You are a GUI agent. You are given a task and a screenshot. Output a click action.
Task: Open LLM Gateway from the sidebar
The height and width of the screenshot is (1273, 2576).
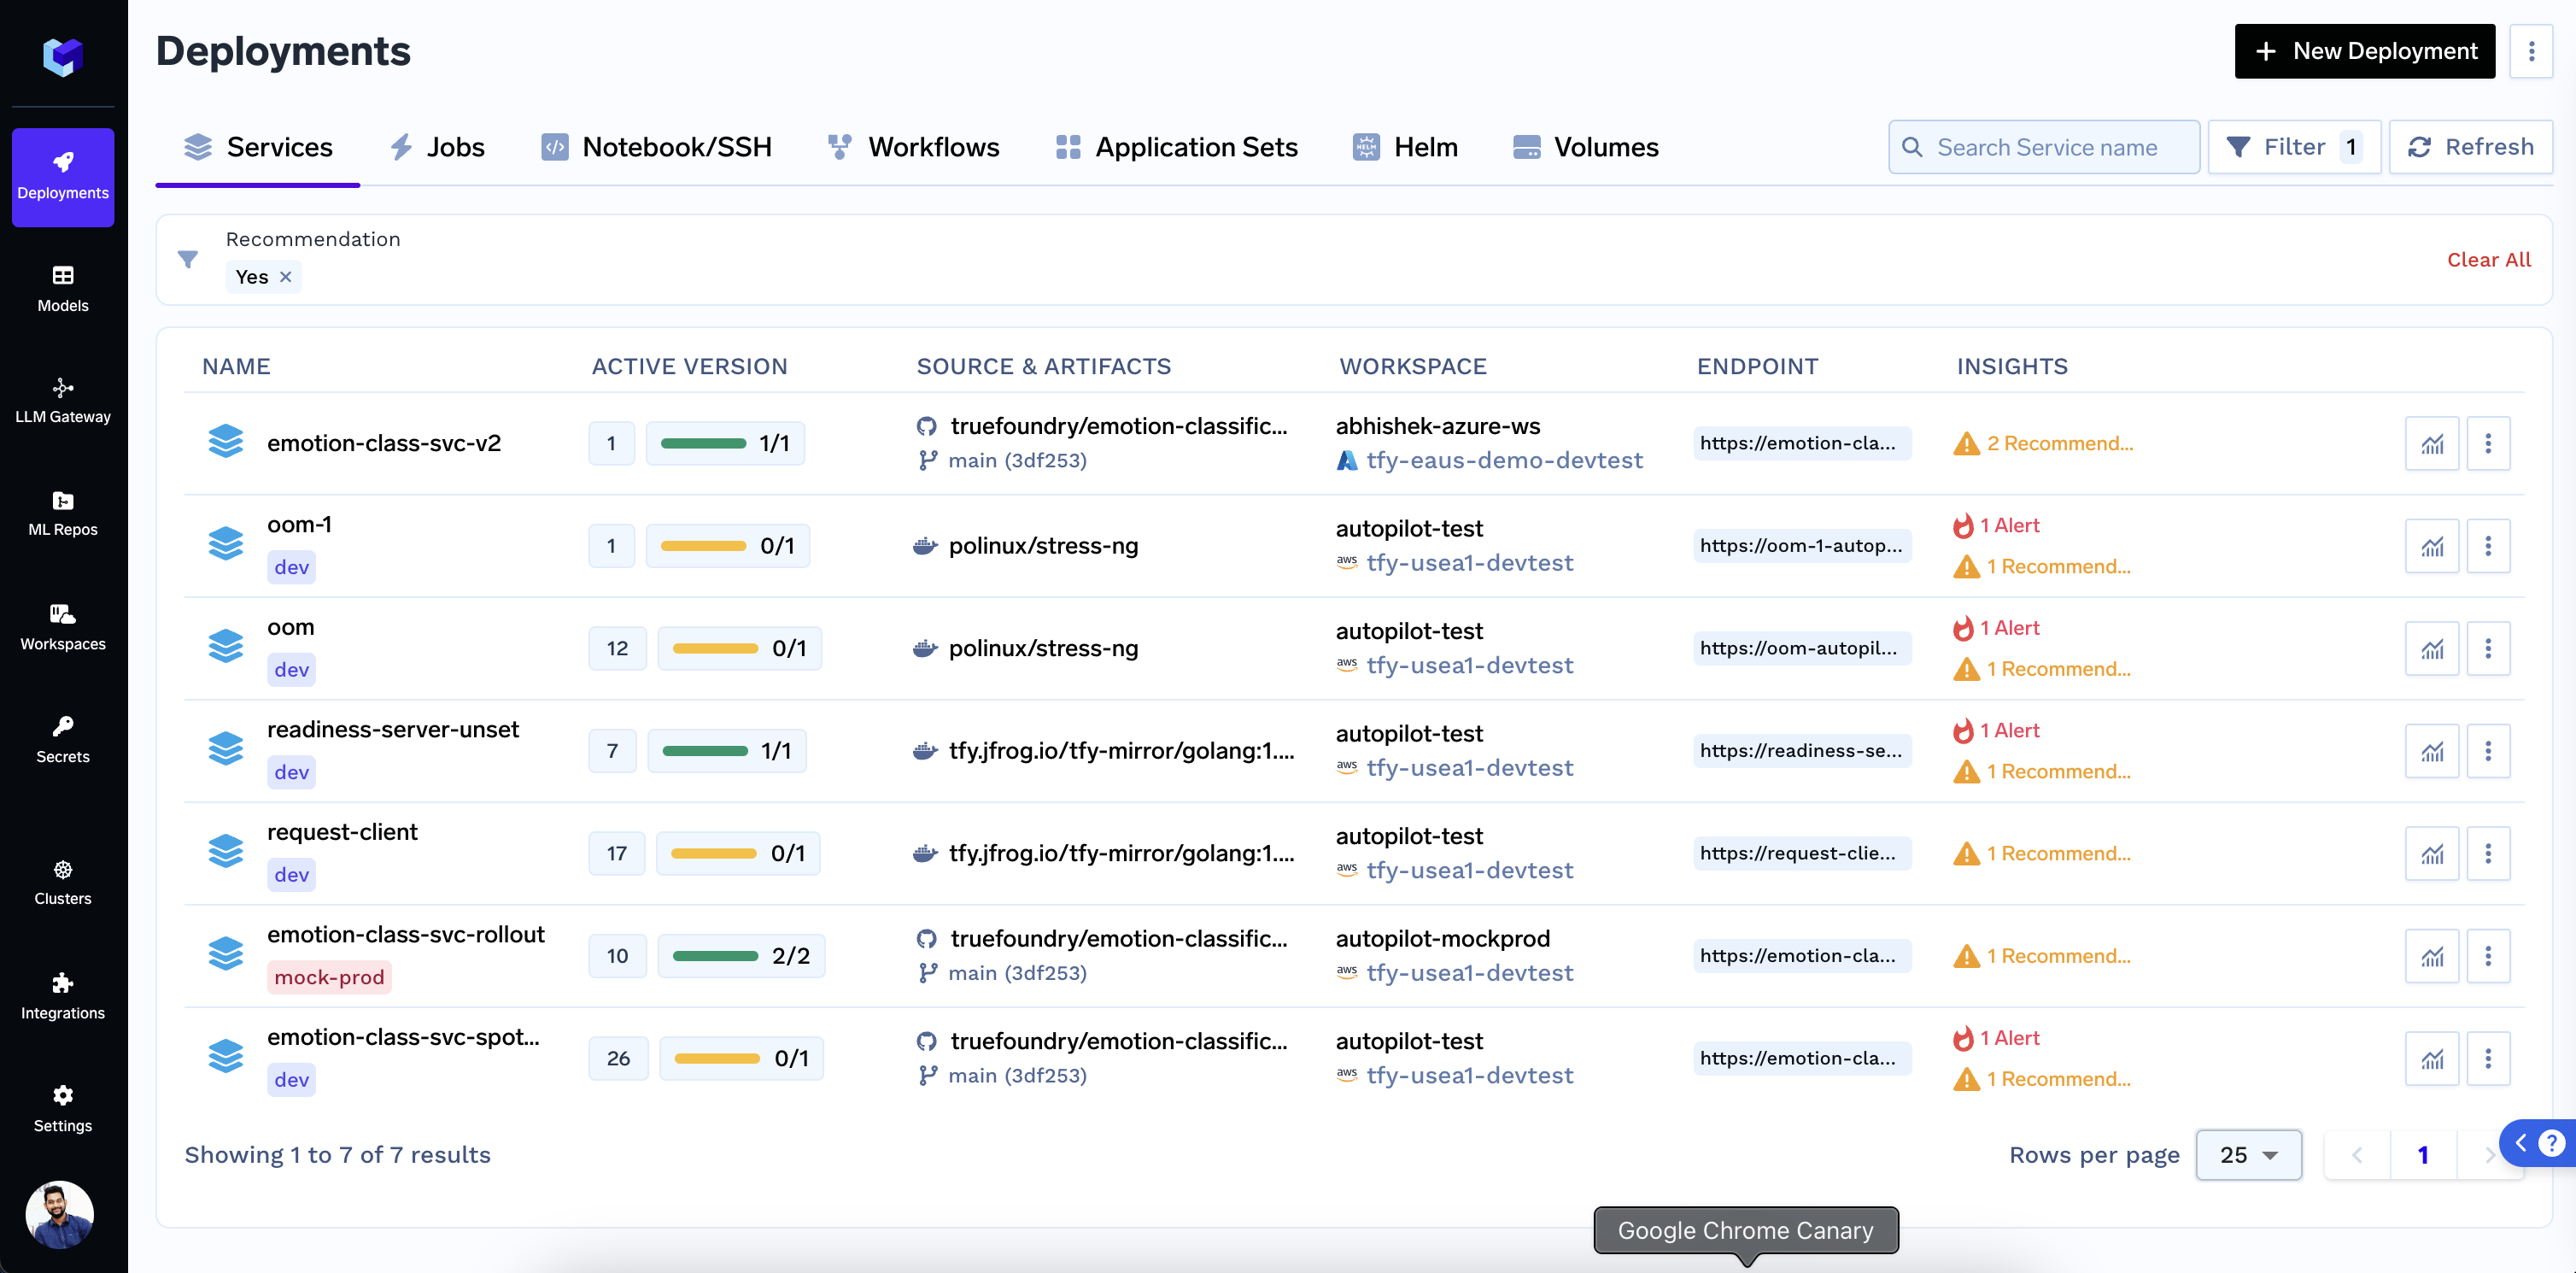[62, 400]
